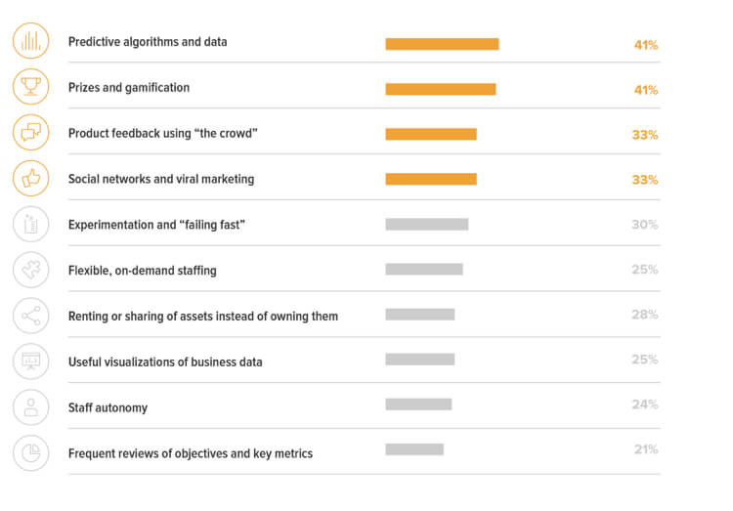This screenshot has width=733, height=511.
Task: Click the orange bar for Predictive algorithms
Action: [x=442, y=44]
